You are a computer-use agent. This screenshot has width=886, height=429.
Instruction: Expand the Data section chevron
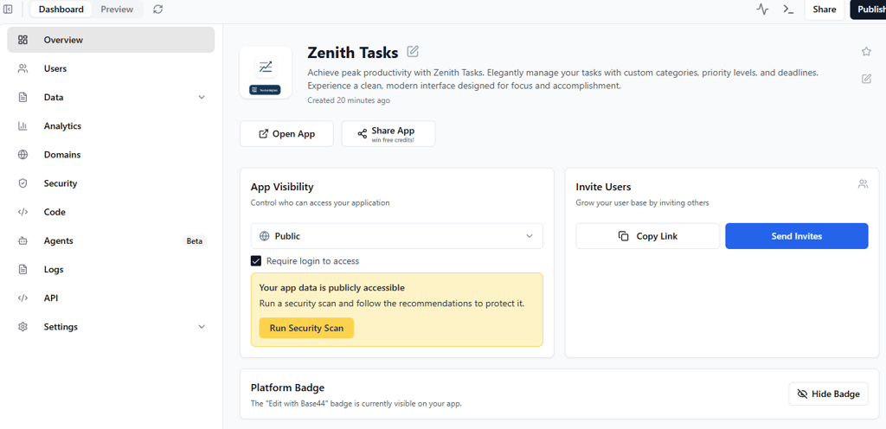(202, 97)
